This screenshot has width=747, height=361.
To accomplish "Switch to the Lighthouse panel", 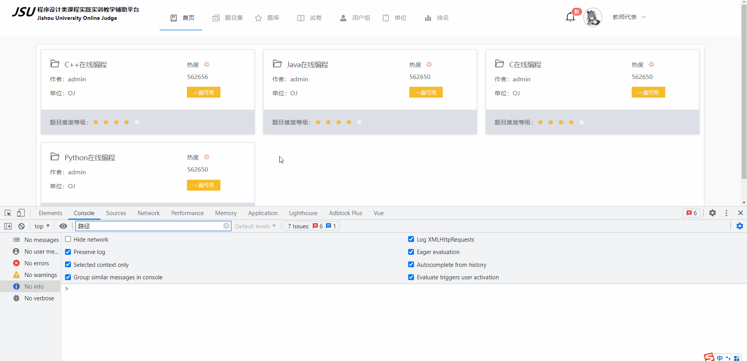I will (303, 213).
